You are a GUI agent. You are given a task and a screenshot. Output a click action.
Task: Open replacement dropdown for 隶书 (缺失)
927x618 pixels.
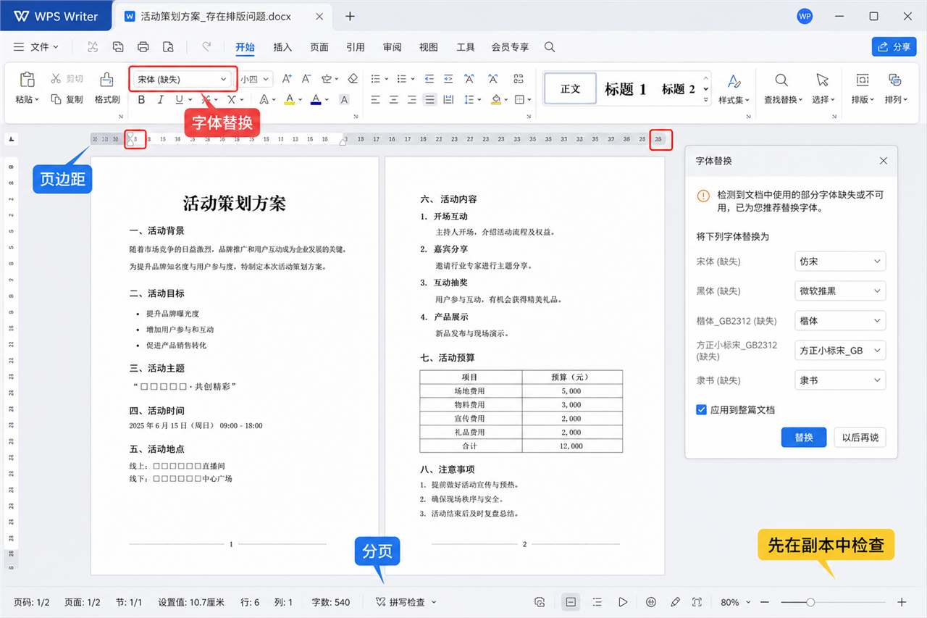click(x=840, y=380)
